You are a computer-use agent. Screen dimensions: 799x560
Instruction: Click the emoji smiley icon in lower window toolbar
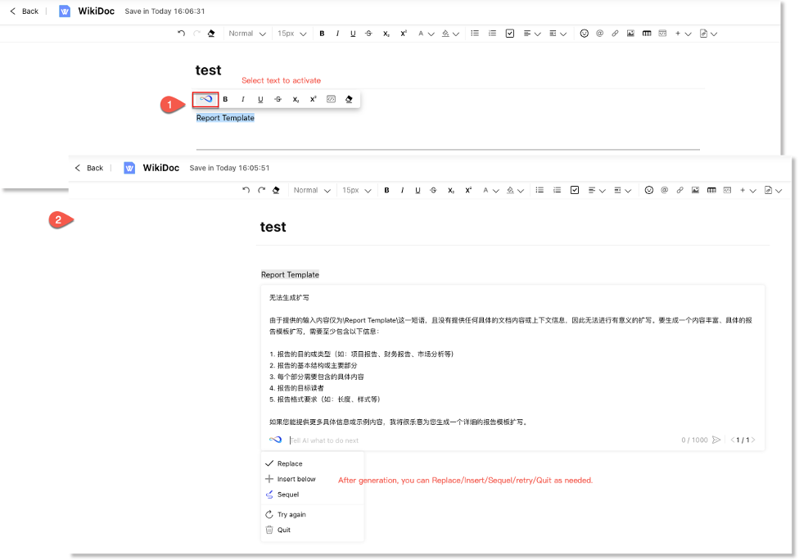pos(648,190)
